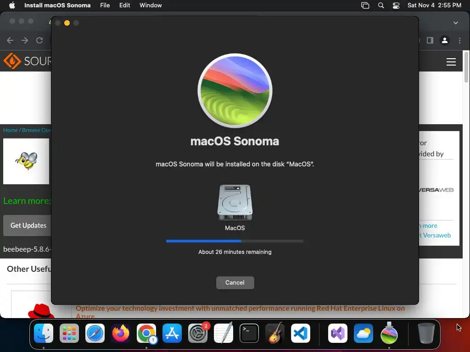Screen dimensions: 470x352
Task: Open Safari from the Dock
Action: (x=95, y=333)
